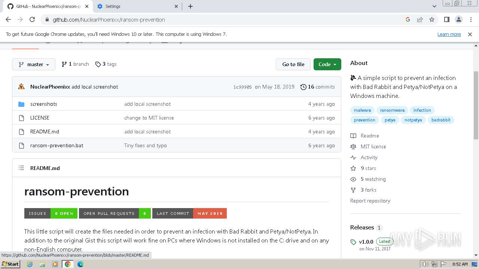Close the Settings tab
Viewport: 479px width, 269px height.
pyautogui.click(x=177, y=6)
